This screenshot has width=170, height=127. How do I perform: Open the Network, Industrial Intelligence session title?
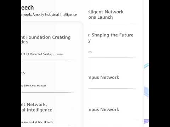37,107
